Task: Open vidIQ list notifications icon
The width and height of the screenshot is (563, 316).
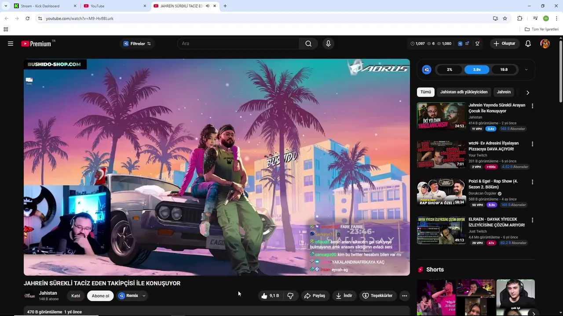Action: pyautogui.click(x=468, y=43)
